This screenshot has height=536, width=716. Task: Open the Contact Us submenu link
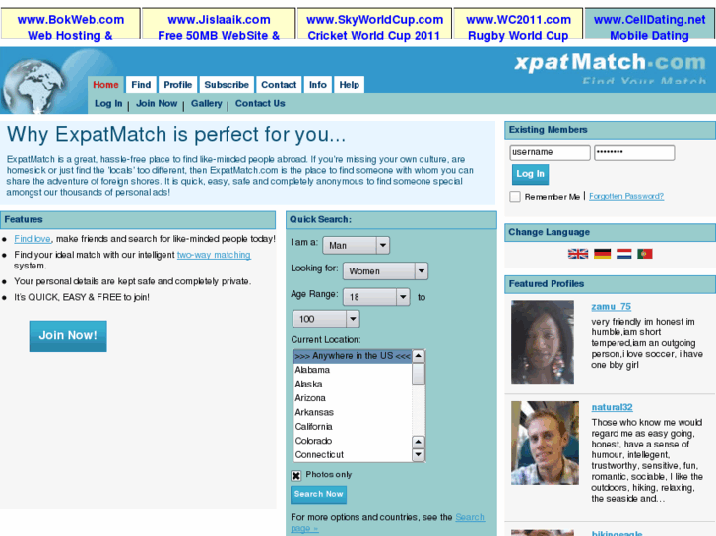(x=260, y=104)
